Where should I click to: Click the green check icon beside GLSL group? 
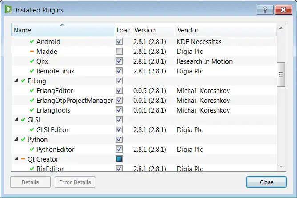[23, 120]
